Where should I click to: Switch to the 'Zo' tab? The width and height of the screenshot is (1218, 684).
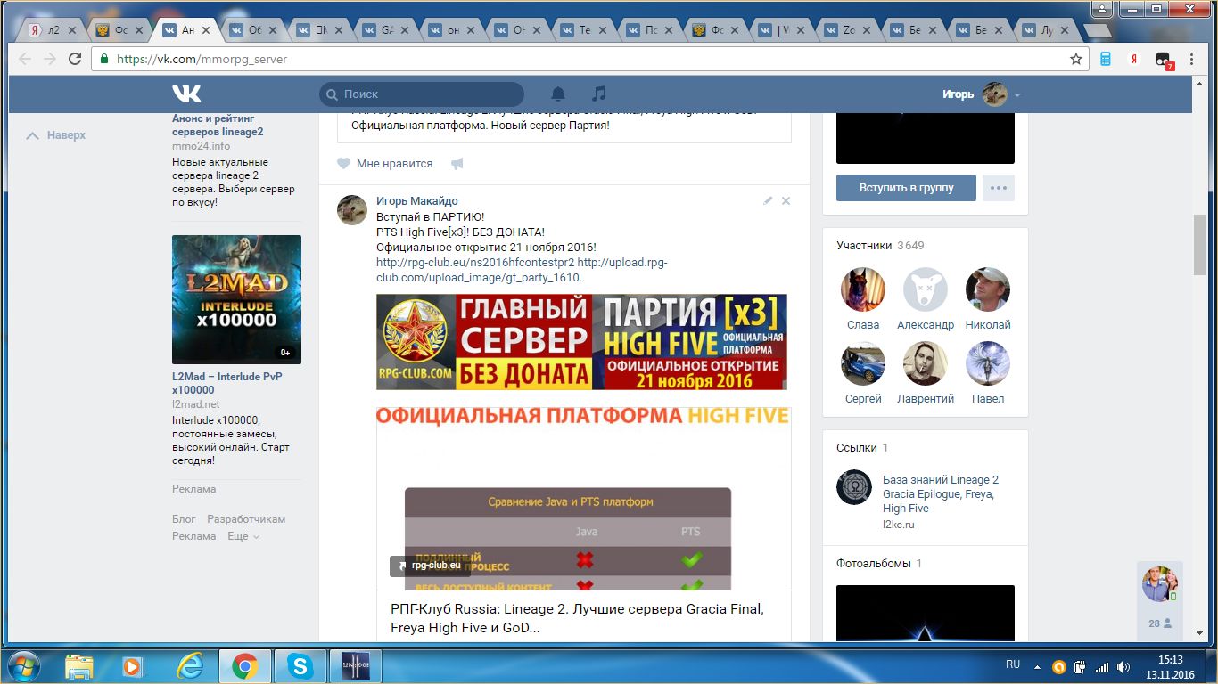point(847,30)
